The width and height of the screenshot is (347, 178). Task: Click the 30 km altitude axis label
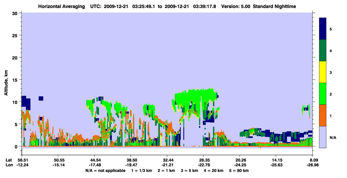(x=15, y=13)
